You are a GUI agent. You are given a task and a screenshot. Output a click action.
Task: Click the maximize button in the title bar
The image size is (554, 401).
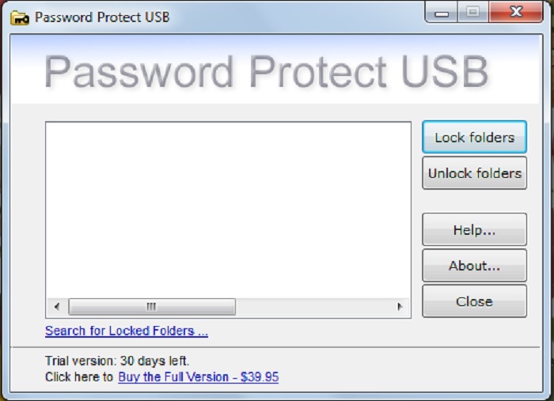[472, 13]
